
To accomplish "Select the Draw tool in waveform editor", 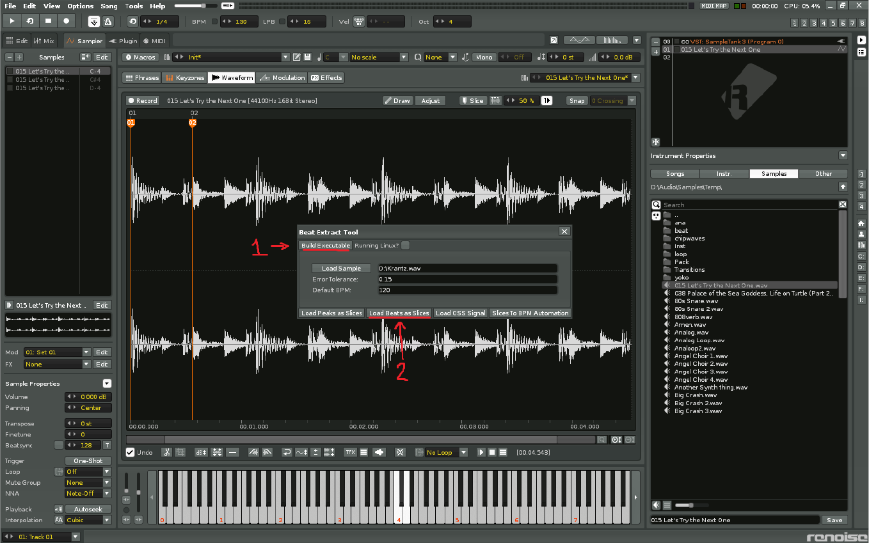I will pyautogui.click(x=397, y=100).
